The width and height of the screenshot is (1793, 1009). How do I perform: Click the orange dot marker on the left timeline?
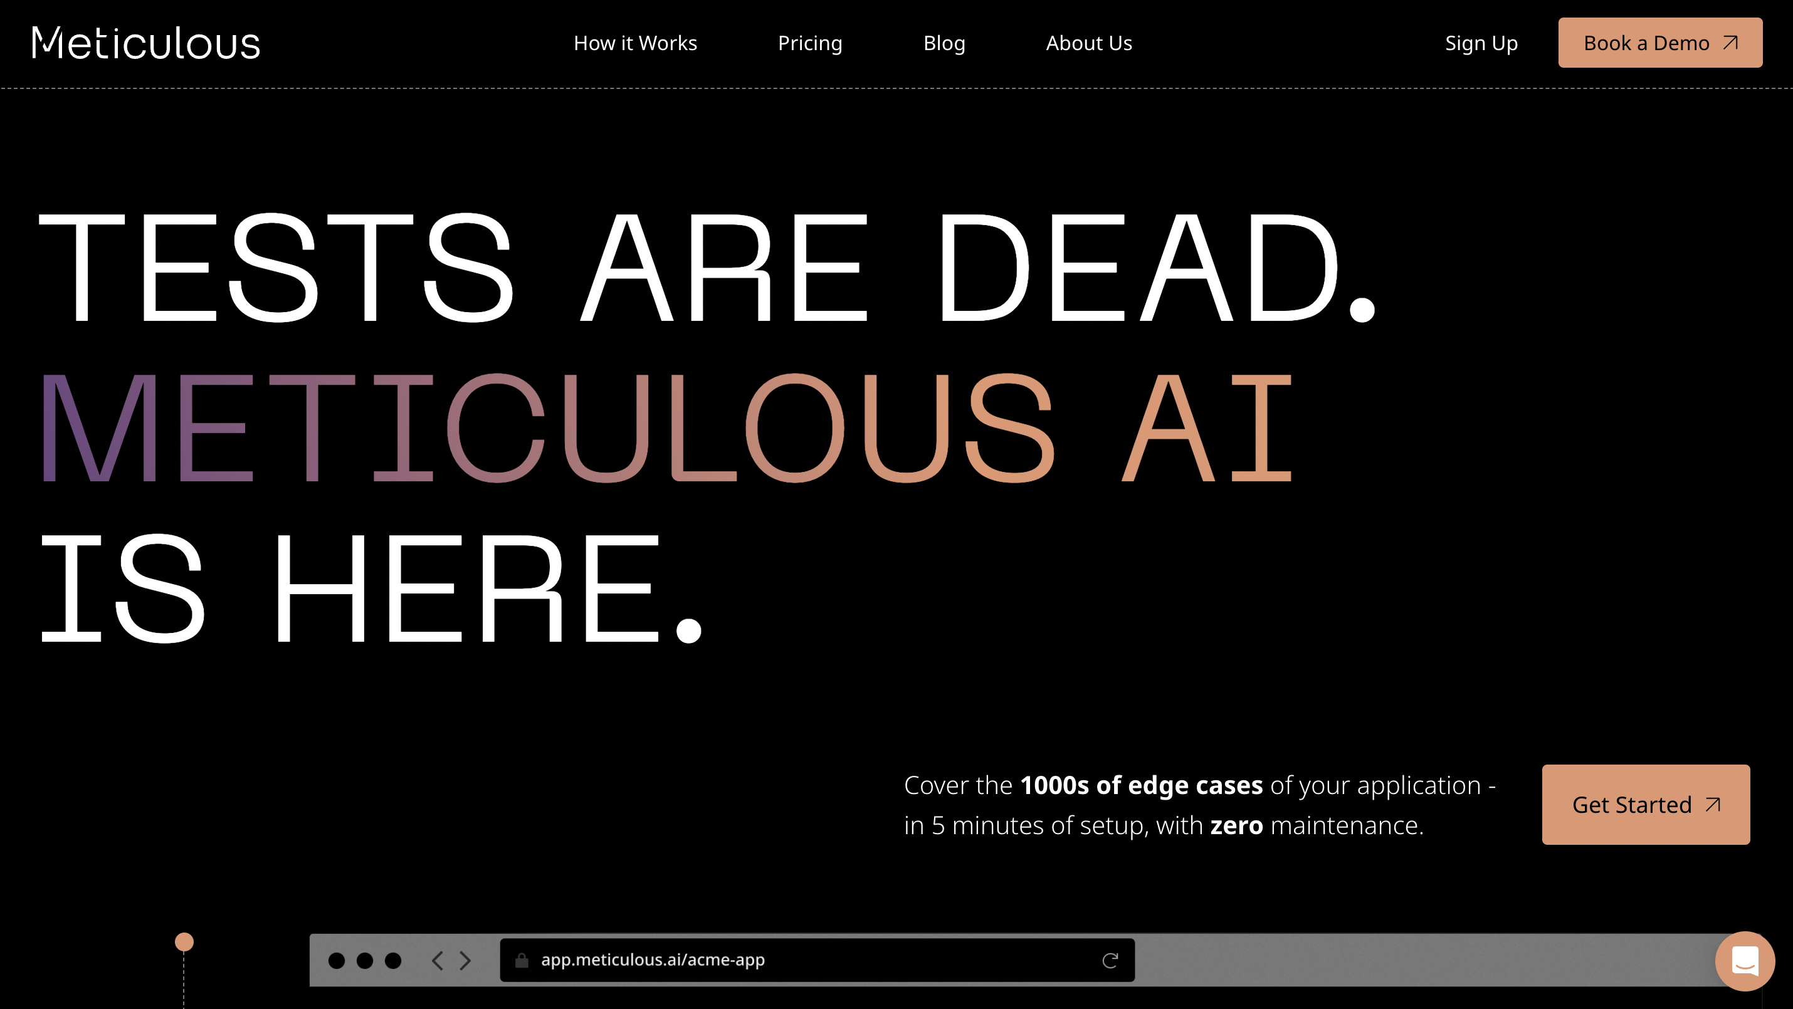pos(184,940)
